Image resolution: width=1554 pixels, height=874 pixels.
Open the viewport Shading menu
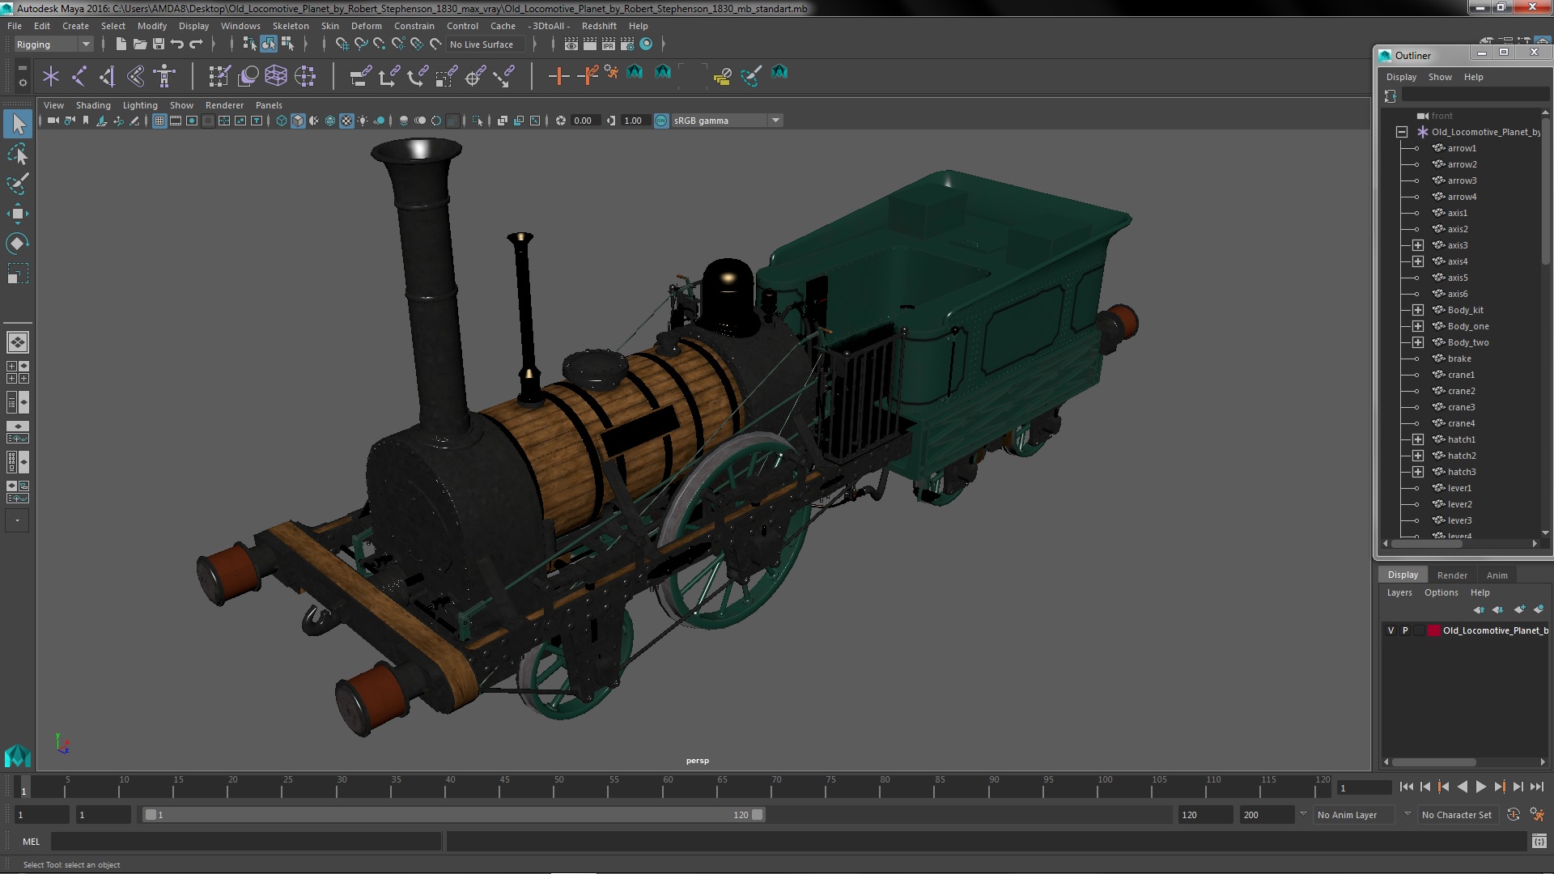tap(93, 105)
